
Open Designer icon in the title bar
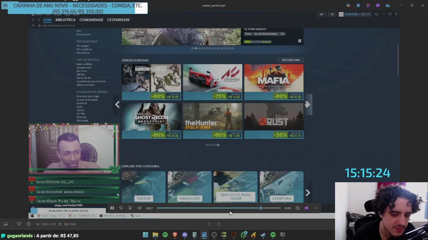[368, 5]
